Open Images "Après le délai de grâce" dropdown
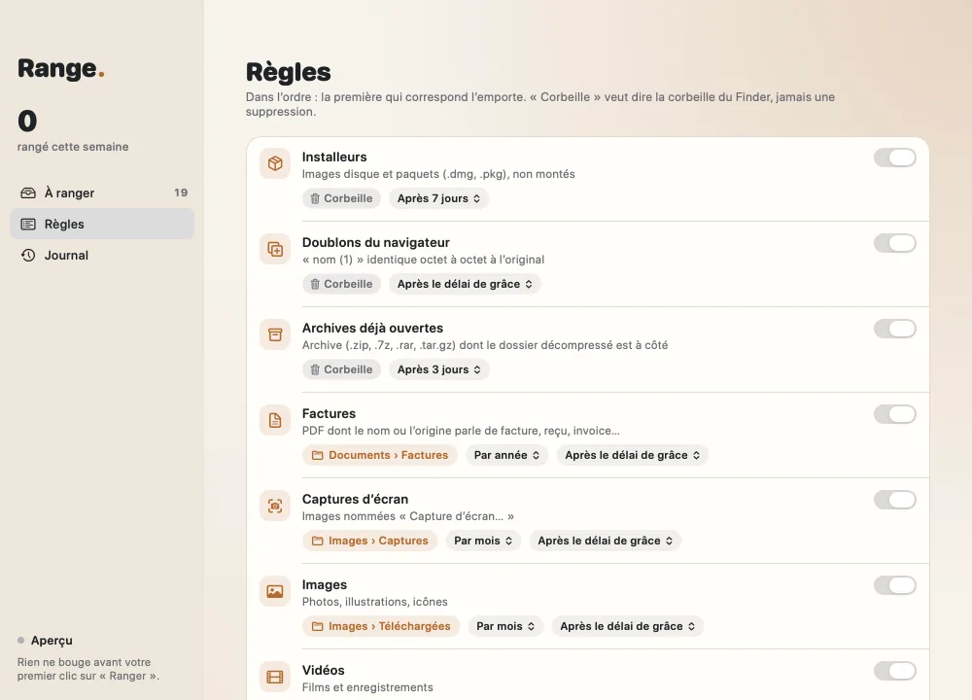 pyautogui.click(x=627, y=626)
